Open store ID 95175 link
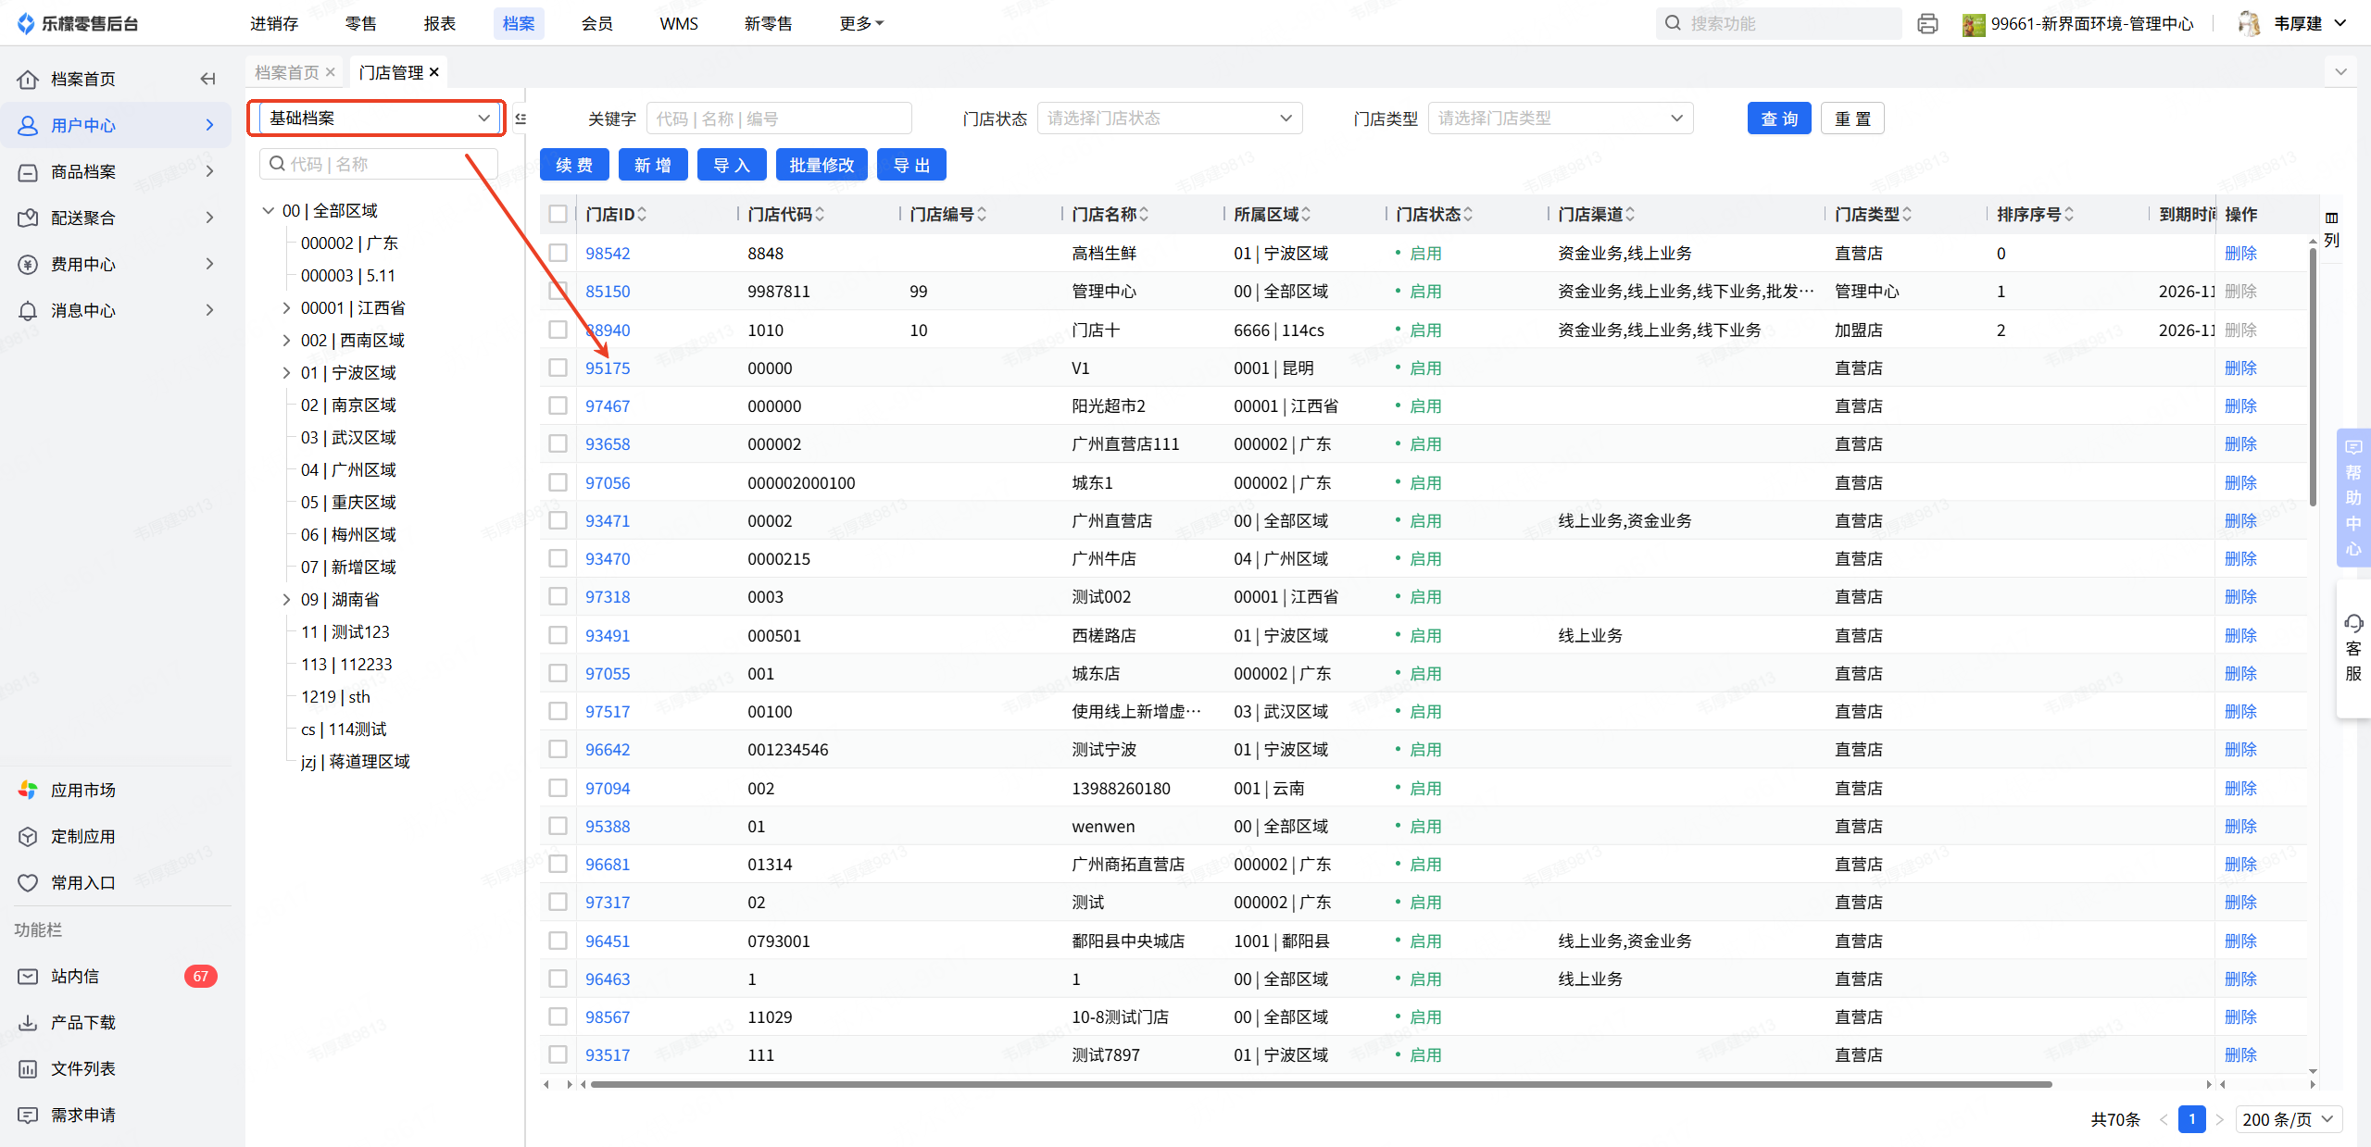This screenshot has height=1147, width=2371. (x=608, y=368)
